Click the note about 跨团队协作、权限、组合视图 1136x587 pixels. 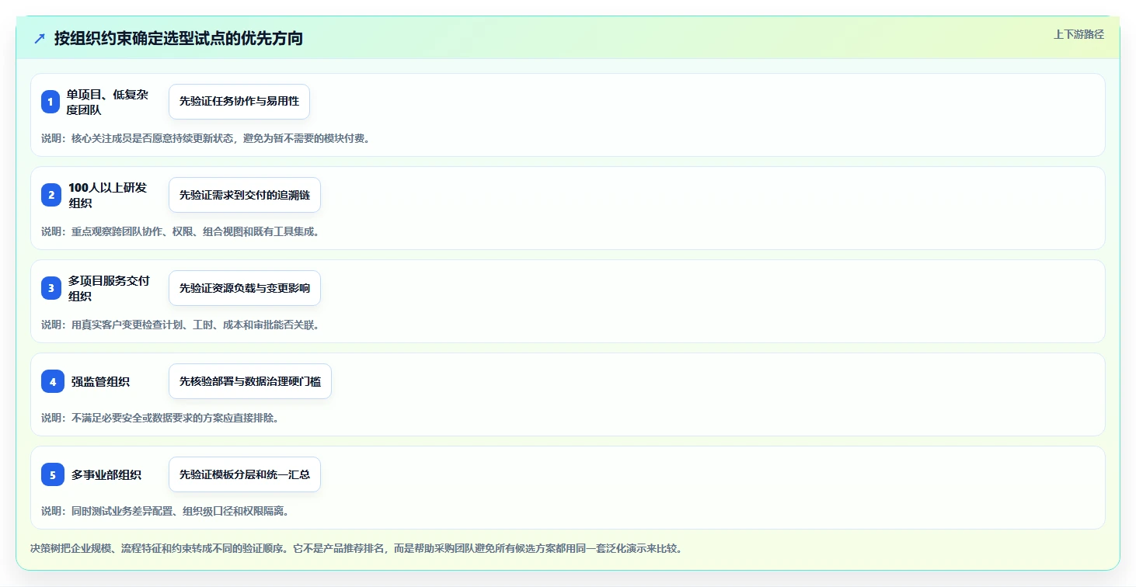tap(181, 231)
